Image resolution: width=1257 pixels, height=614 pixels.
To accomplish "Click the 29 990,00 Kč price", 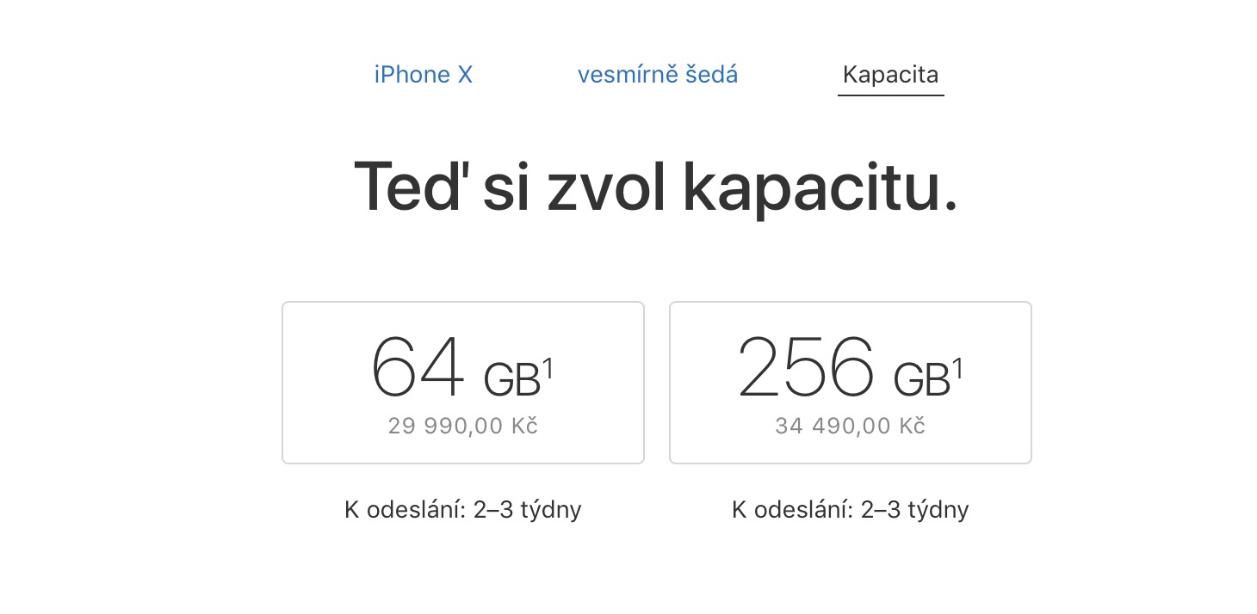I will (x=462, y=426).
